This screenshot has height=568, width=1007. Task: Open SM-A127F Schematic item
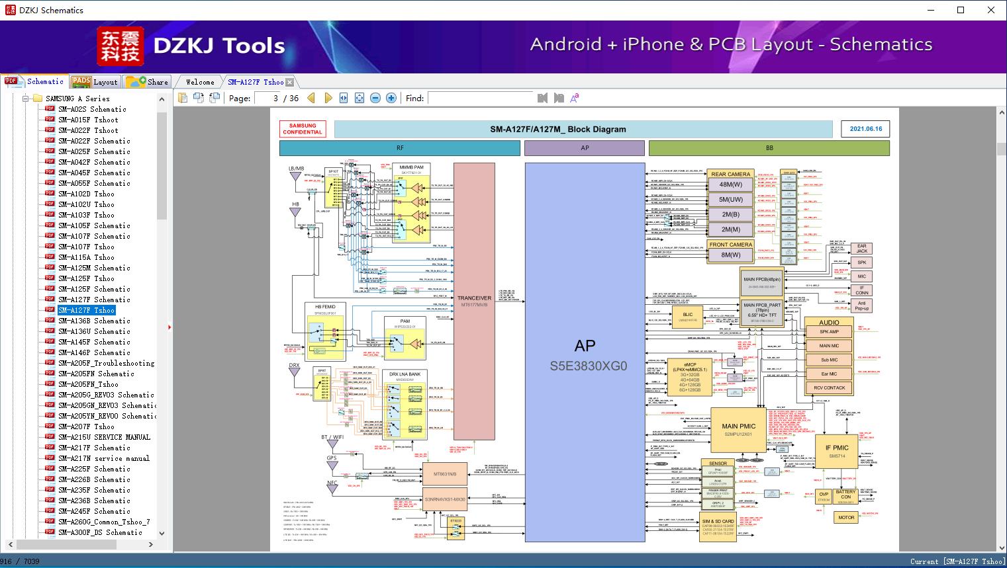(94, 300)
